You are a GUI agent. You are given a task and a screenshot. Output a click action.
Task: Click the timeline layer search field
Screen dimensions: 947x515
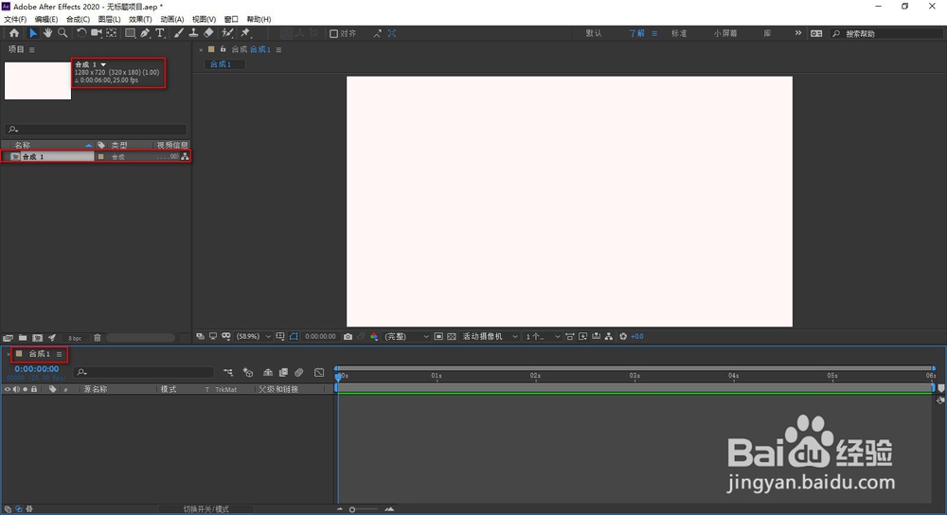point(144,372)
